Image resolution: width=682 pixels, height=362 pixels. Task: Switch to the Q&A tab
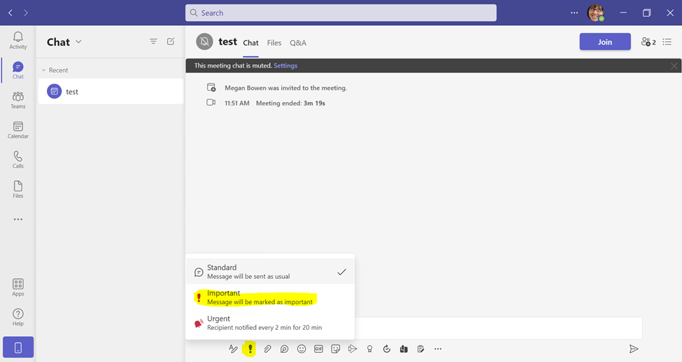(x=298, y=43)
